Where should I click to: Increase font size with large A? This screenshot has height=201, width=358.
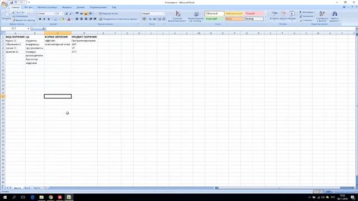[x=67, y=13]
